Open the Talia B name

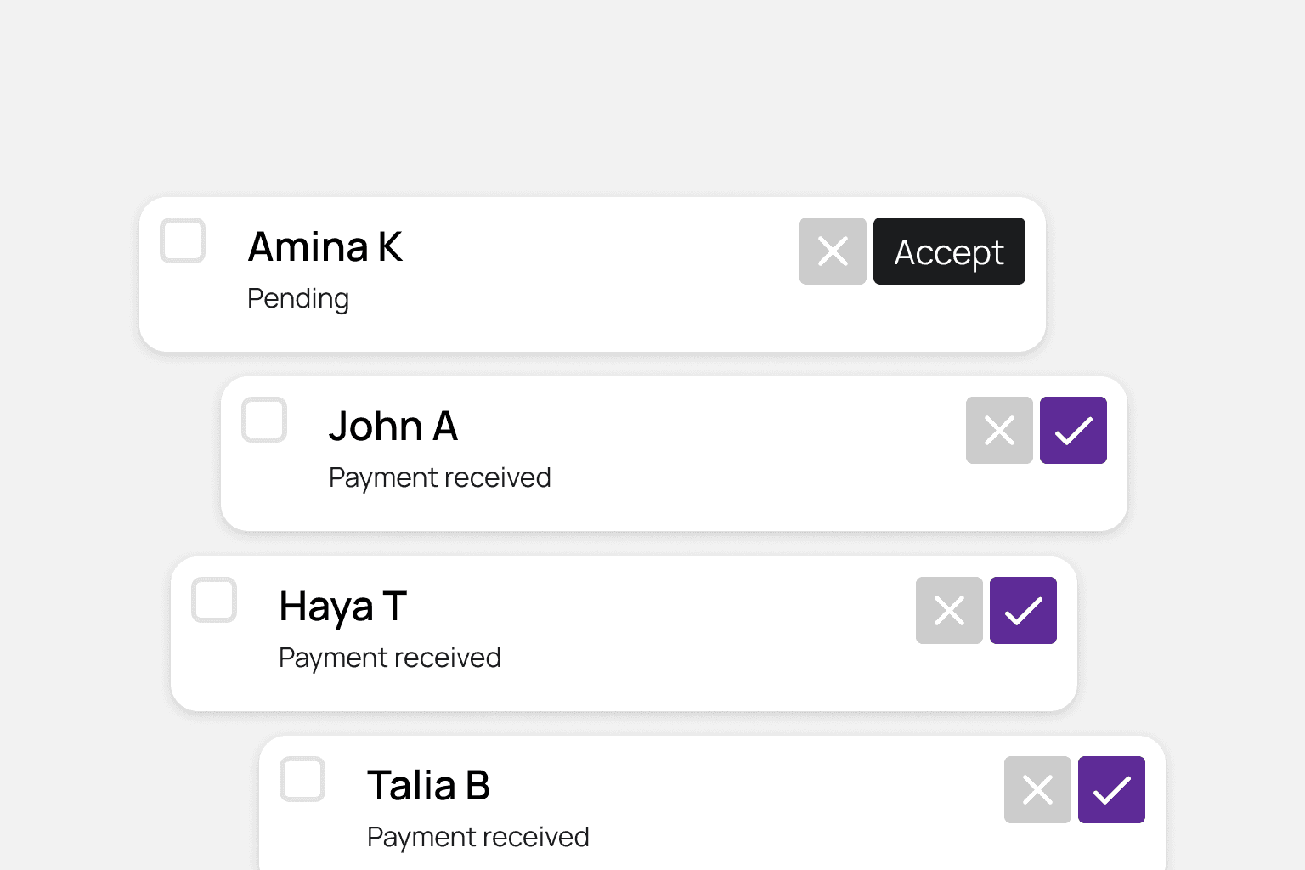click(x=428, y=786)
